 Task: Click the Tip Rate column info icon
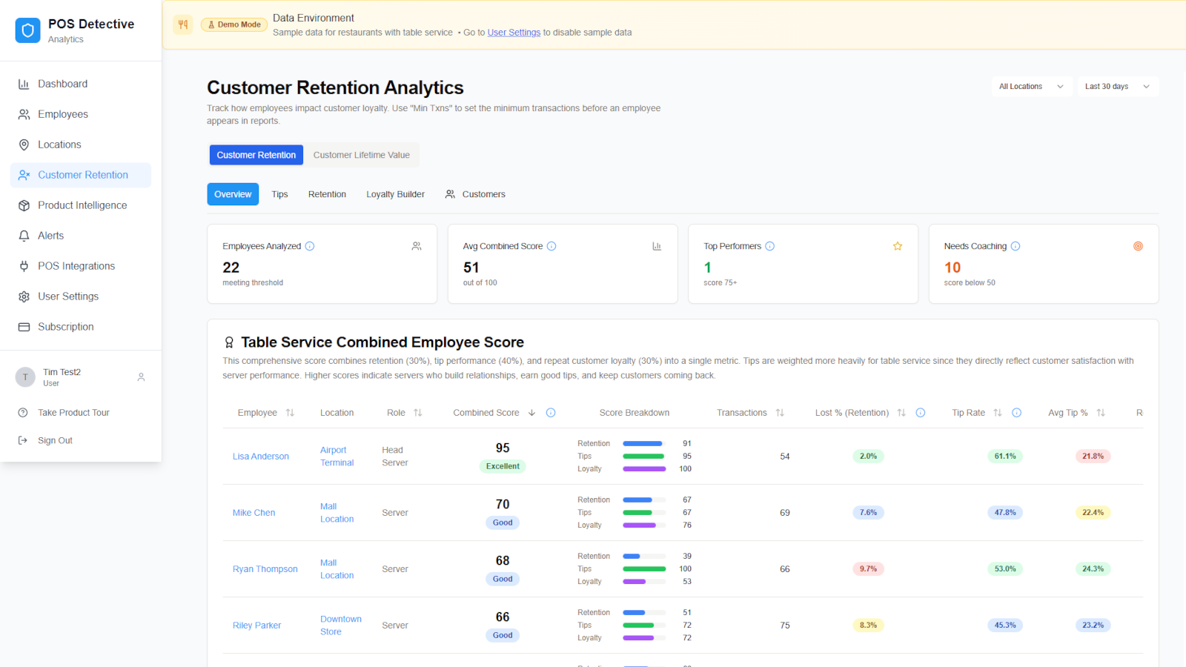coord(1017,413)
